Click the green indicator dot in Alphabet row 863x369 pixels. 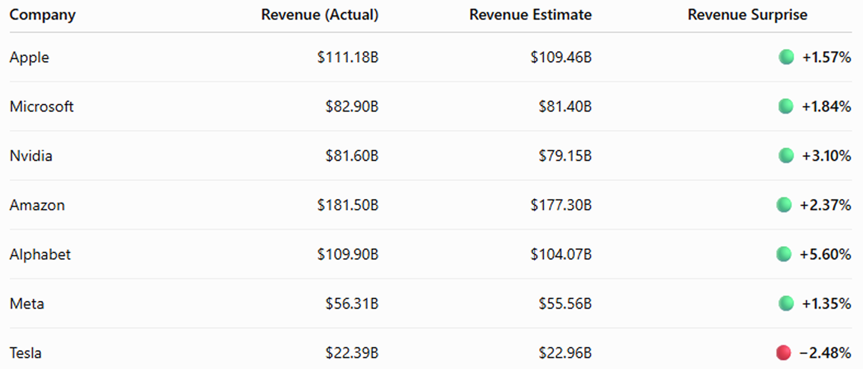pyautogui.click(x=784, y=254)
